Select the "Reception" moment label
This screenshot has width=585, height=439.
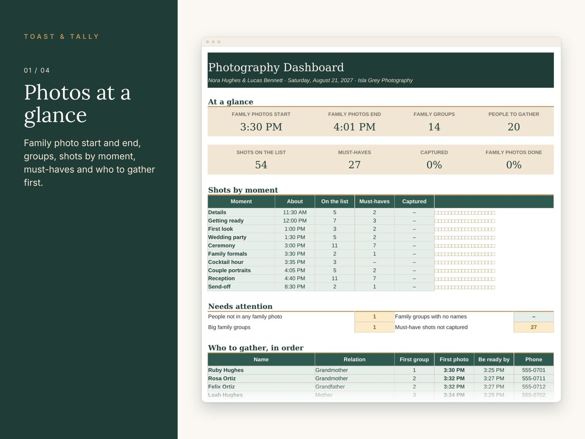pos(221,278)
